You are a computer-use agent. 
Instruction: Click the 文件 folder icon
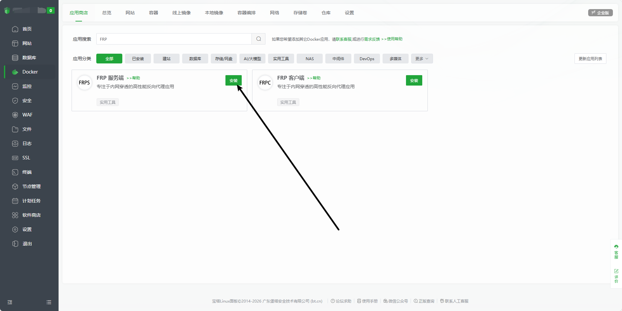tap(15, 129)
